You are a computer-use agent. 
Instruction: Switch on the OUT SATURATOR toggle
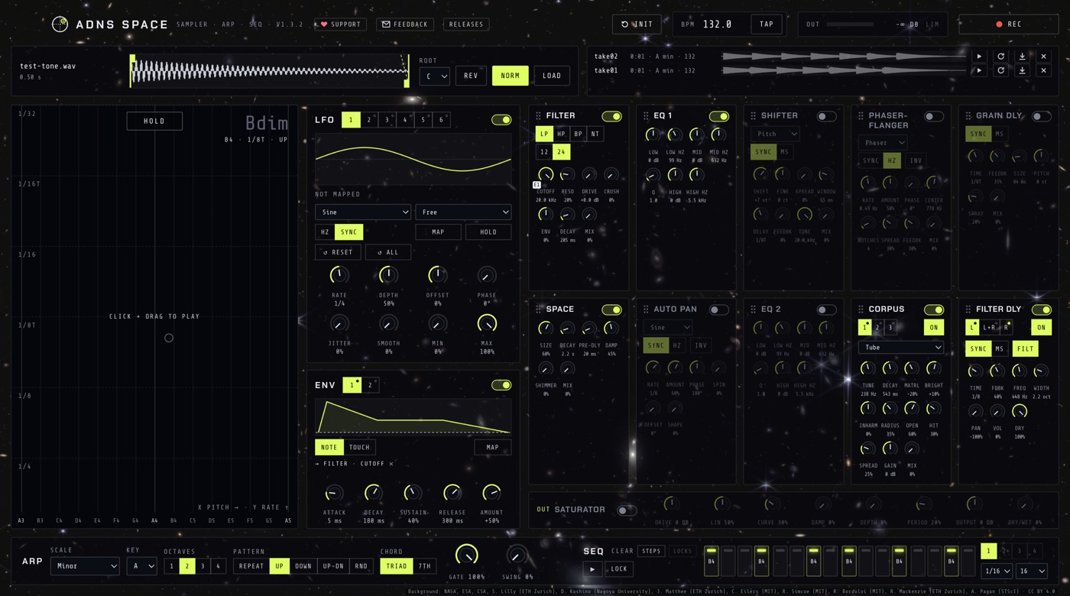coord(627,510)
